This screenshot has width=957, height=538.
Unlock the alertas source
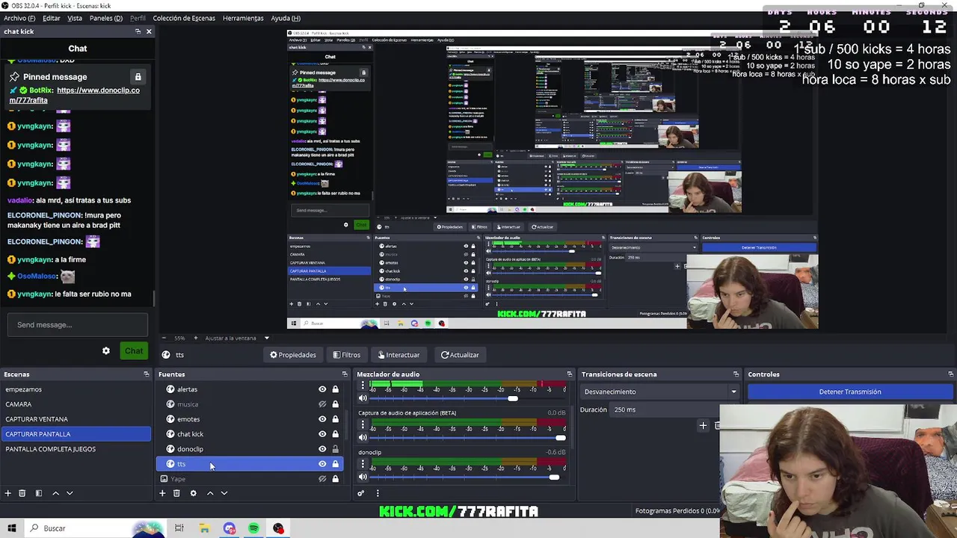(335, 389)
